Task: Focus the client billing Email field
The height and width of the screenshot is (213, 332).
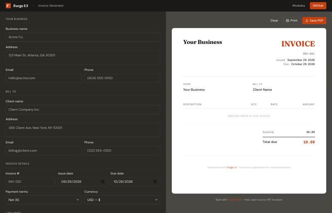Action: 44,150
